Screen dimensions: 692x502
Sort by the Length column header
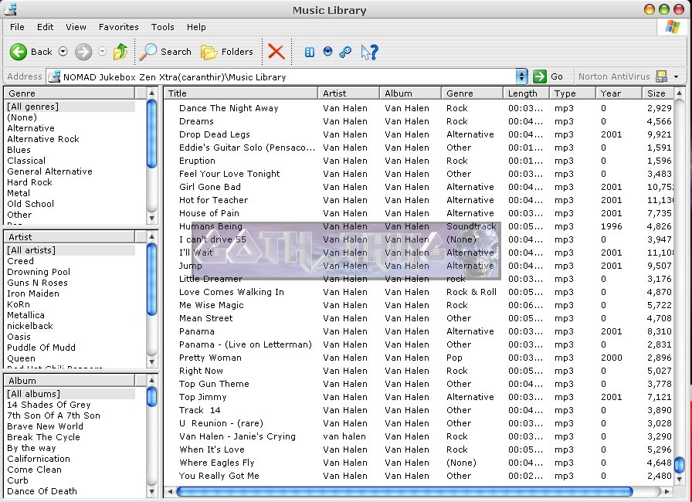coord(526,93)
